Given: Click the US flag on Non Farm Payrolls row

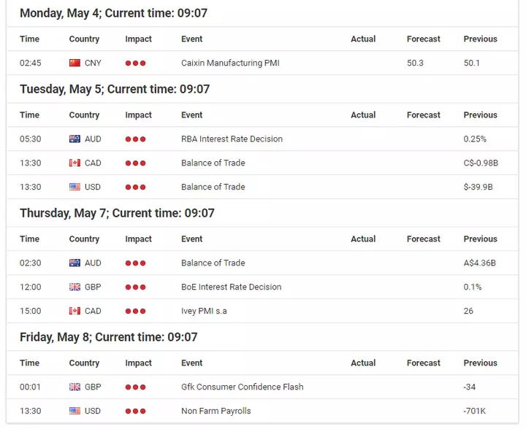Looking at the screenshot, I should click(x=75, y=411).
